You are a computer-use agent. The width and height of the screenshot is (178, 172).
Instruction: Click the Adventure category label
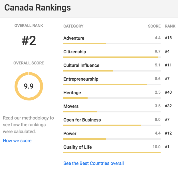point(74,38)
